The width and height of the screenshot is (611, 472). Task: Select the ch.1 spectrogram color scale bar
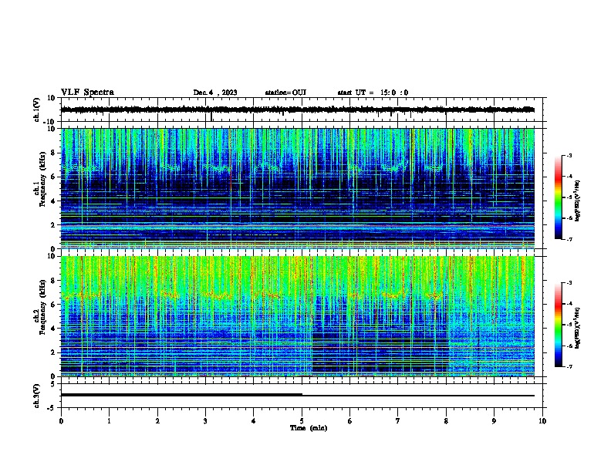pyautogui.click(x=558, y=197)
